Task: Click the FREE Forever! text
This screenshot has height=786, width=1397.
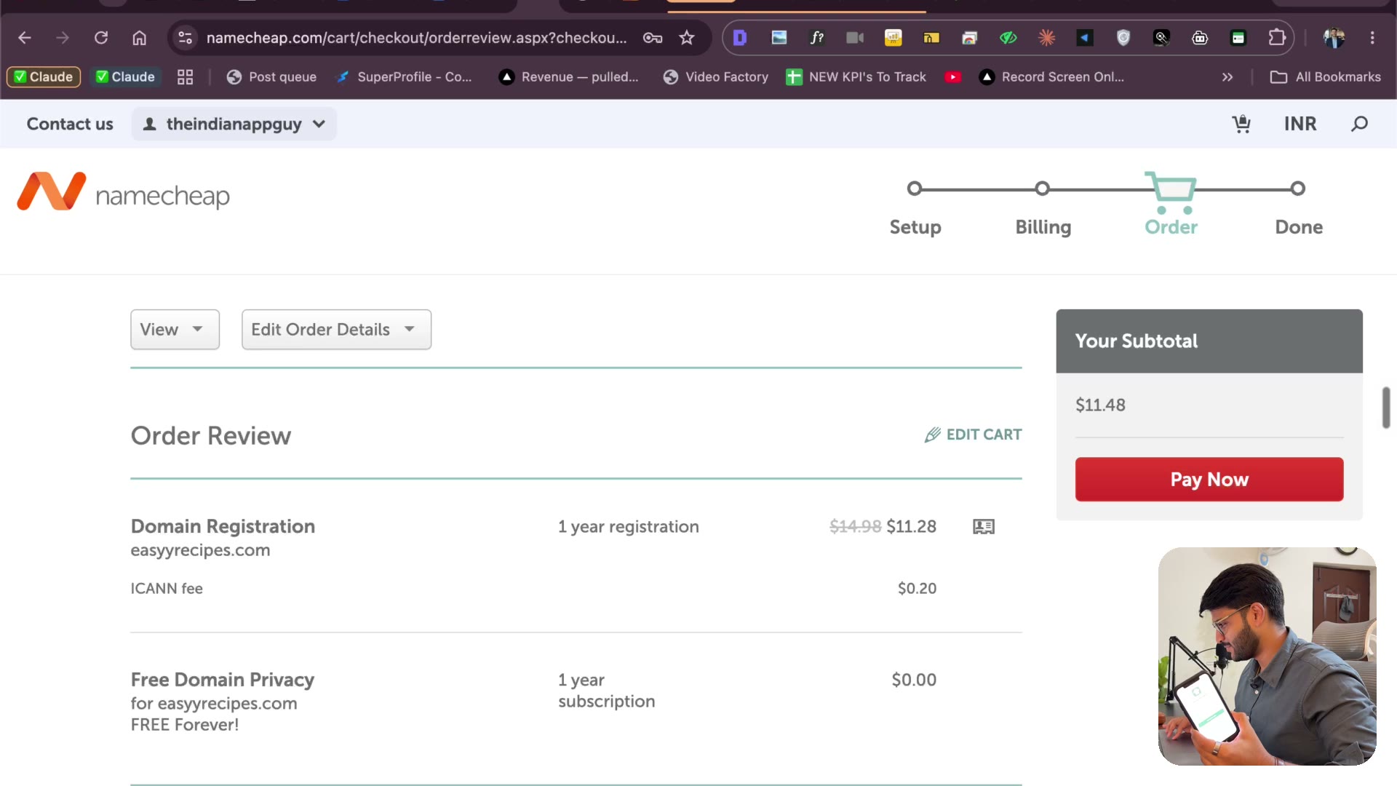Action: pos(185,725)
